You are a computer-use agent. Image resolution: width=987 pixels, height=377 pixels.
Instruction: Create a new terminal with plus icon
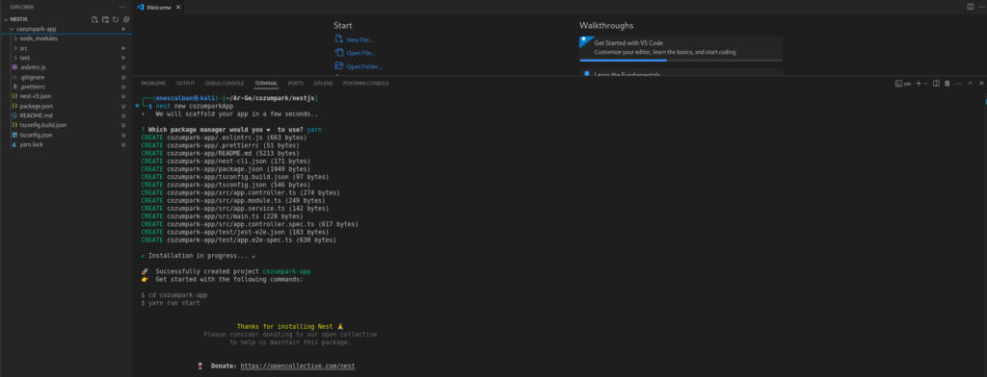tap(919, 83)
